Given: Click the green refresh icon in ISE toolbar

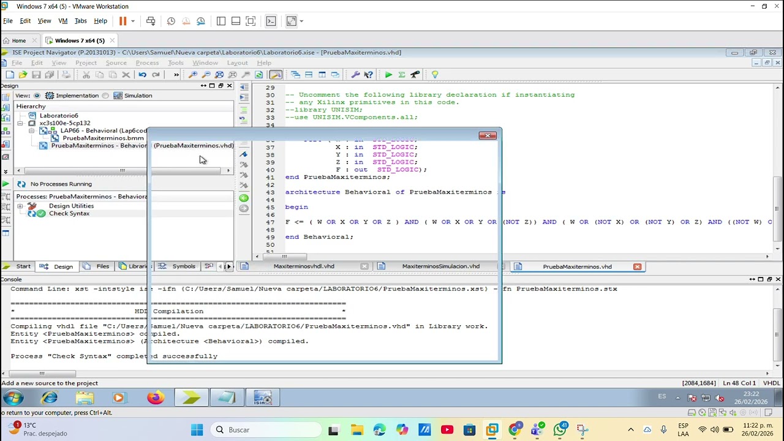Looking at the screenshot, I should [x=259, y=75].
